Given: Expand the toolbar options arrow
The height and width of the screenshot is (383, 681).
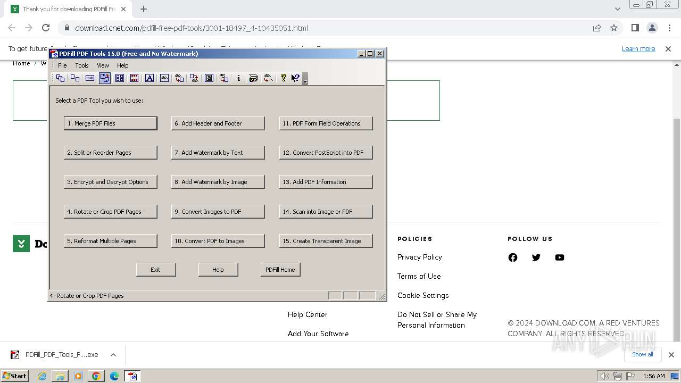Looking at the screenshot, I should (x=305, y=79).
